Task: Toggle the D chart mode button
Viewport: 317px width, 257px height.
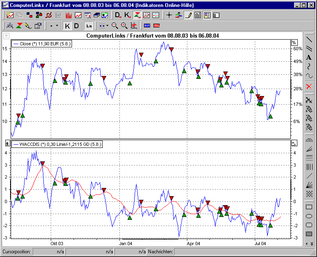Action: pos(77,26)
